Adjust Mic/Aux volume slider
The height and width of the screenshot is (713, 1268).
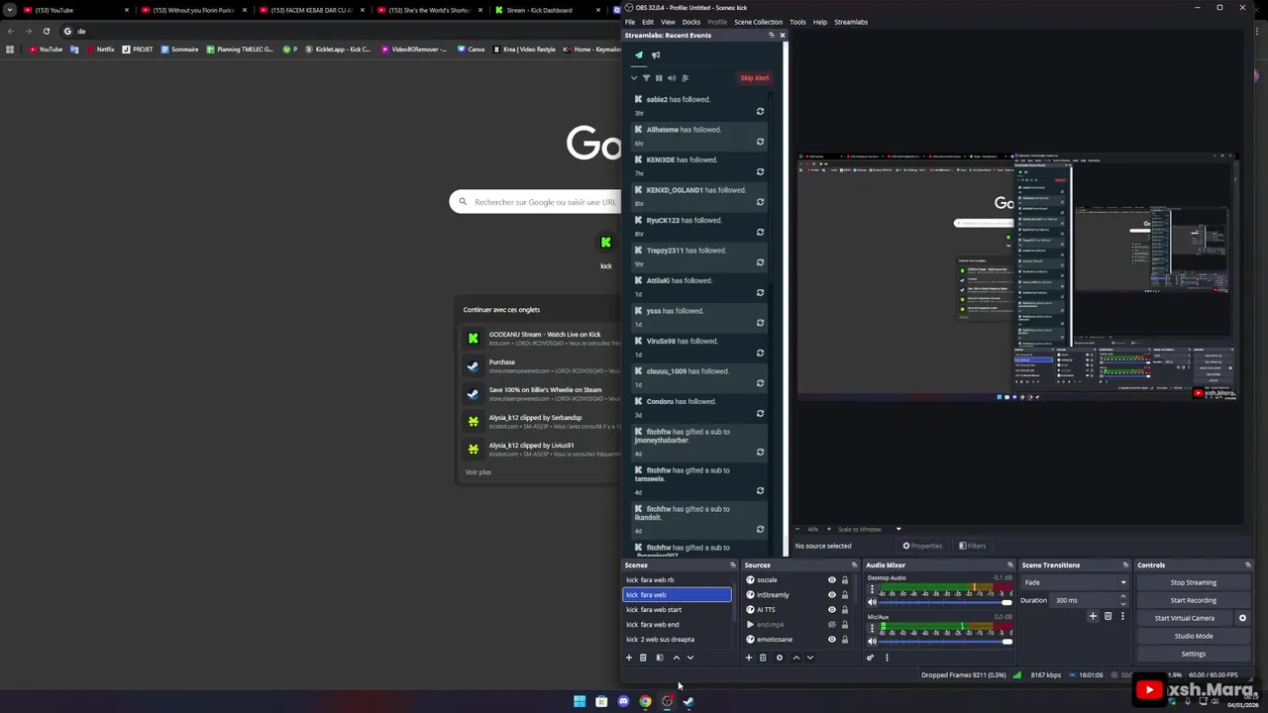pyautogui.click(x=946, y=642)
